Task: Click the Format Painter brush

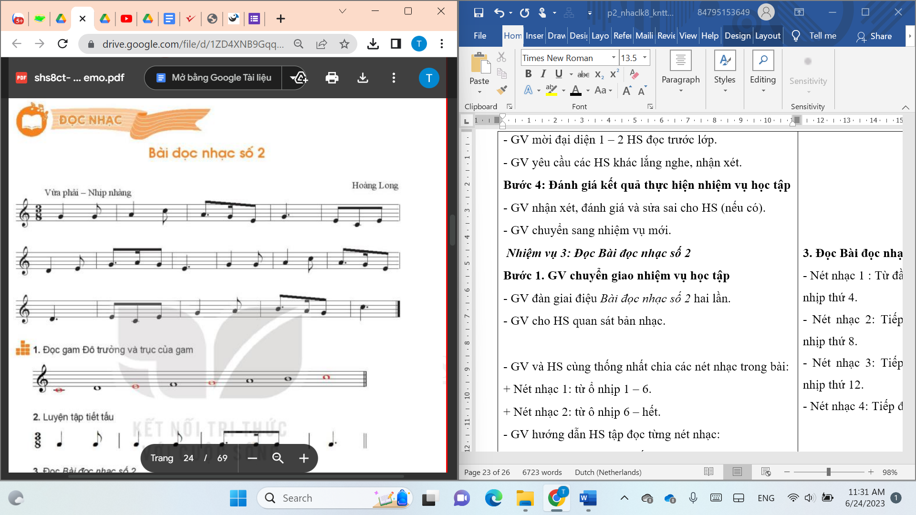Action: tap(501, 89)
